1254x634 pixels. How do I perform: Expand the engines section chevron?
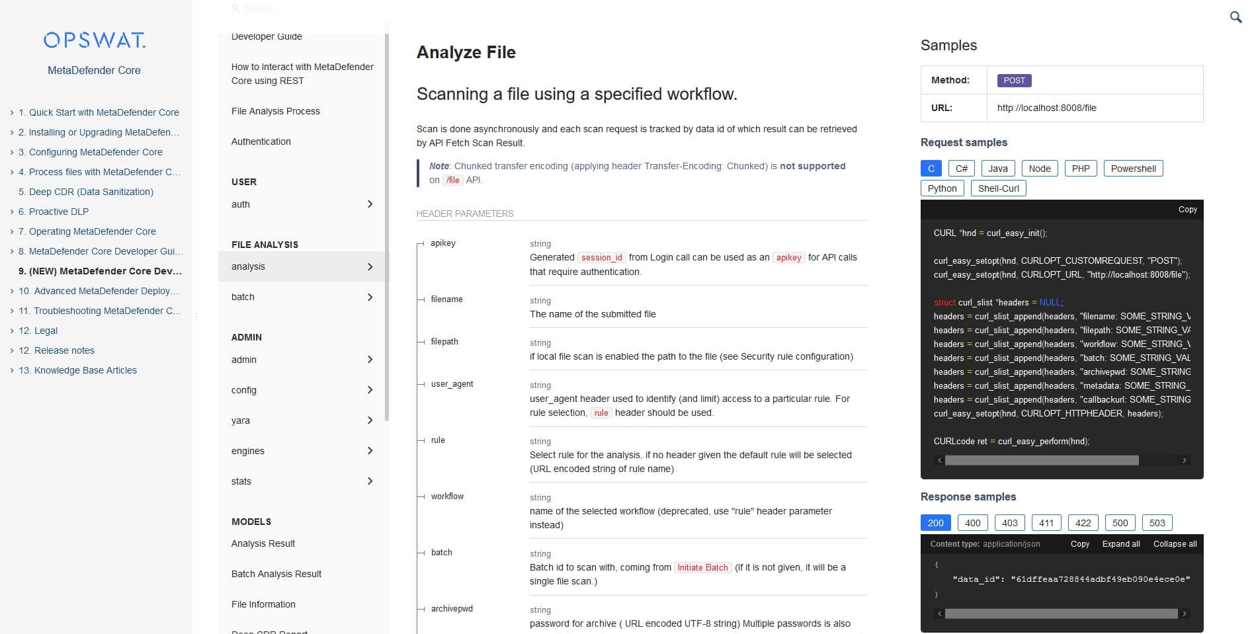tap(370, 451)
